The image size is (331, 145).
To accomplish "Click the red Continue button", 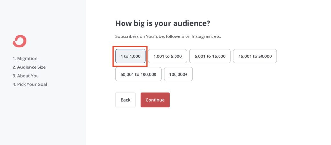I will point(155,100).
